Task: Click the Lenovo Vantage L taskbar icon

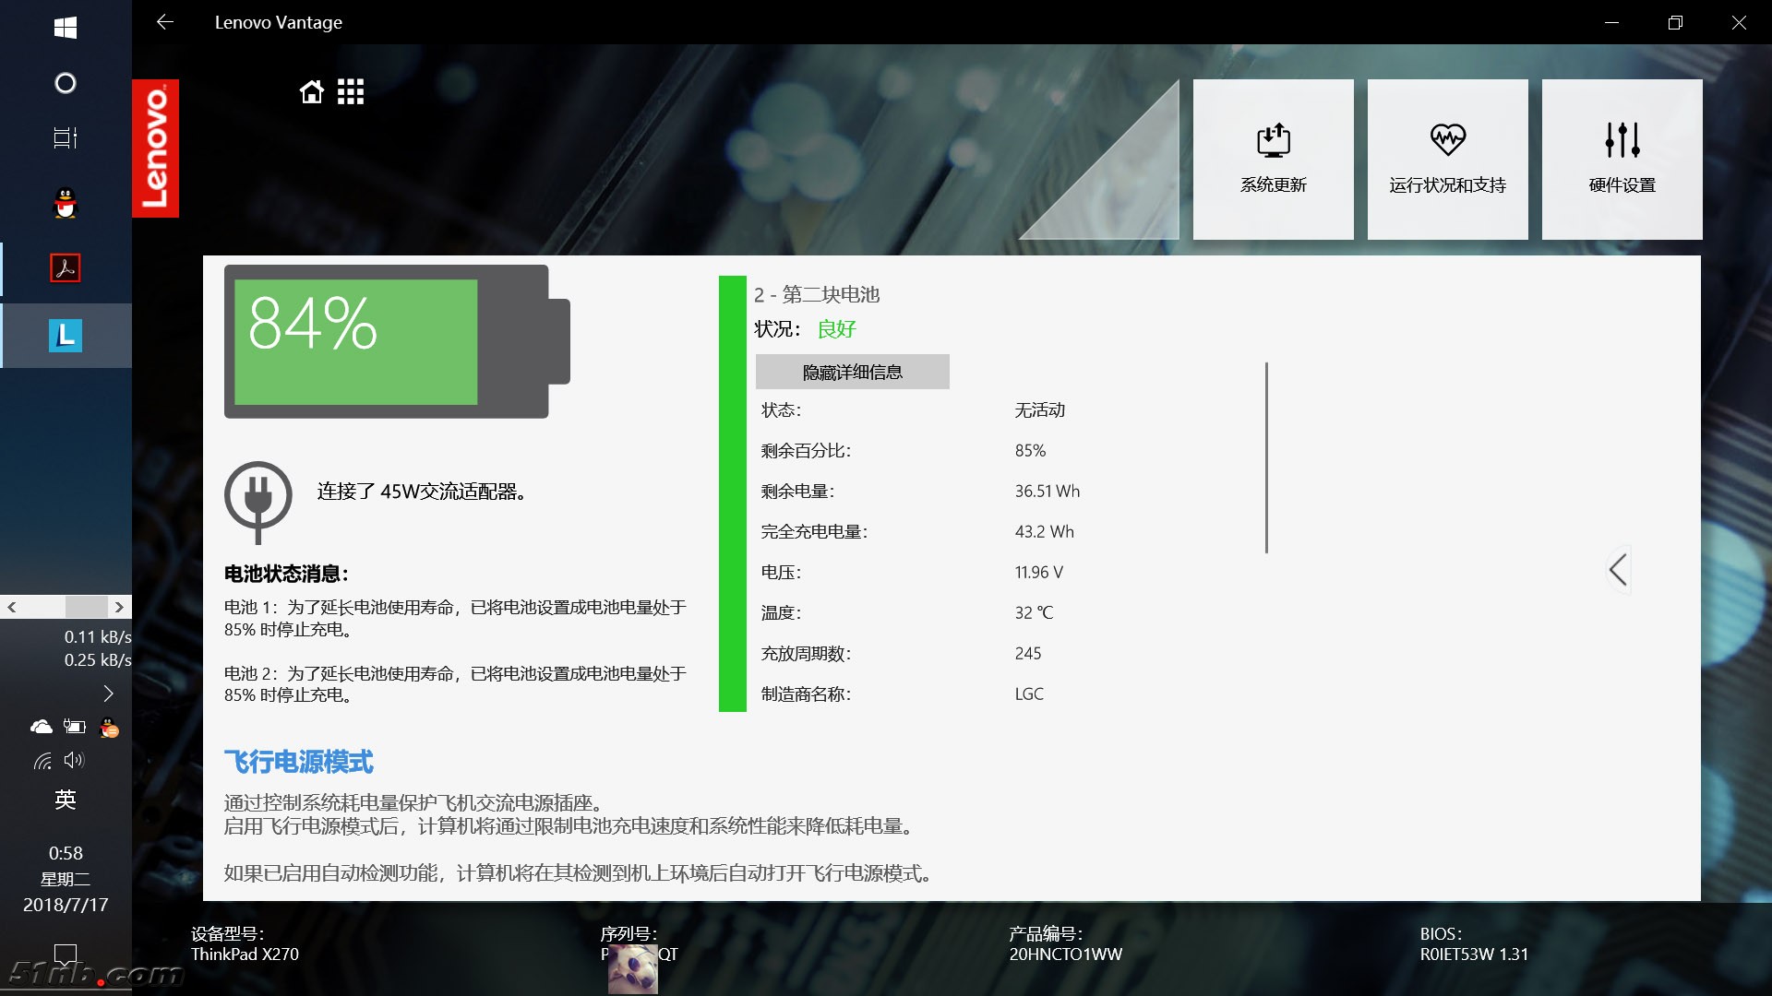Action: click(66, 336)
